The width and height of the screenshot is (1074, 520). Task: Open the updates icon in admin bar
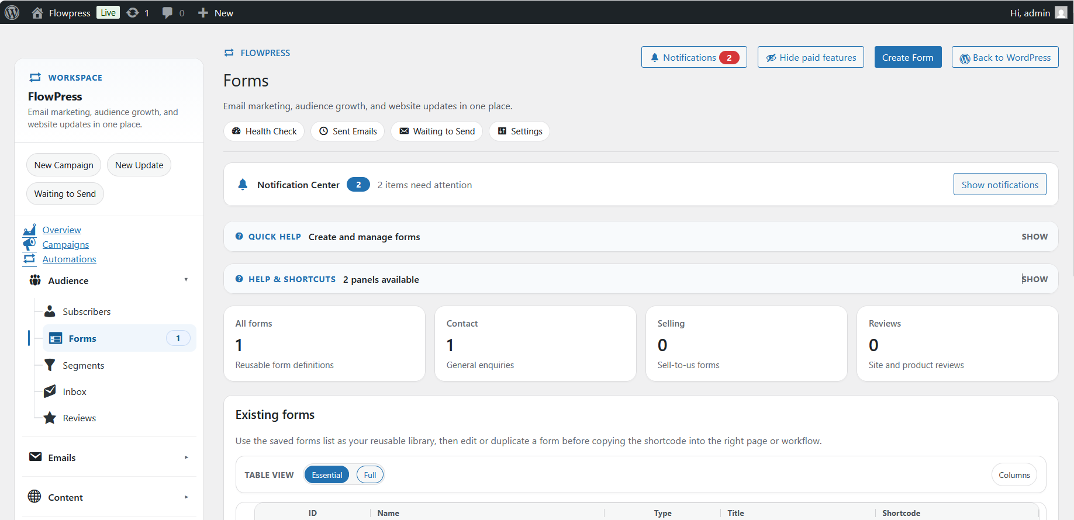click(133, 13)
